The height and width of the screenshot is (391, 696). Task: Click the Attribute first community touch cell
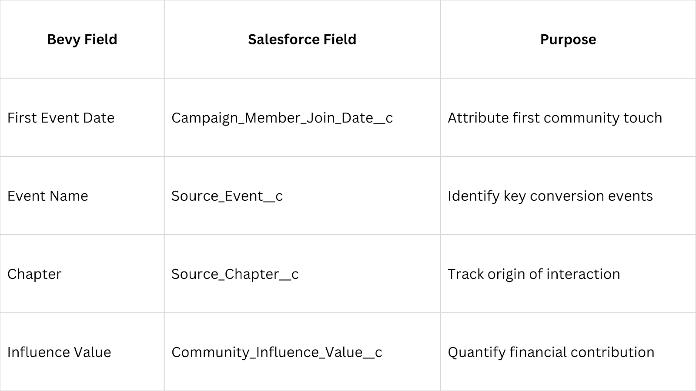click(x=568, y=117)
